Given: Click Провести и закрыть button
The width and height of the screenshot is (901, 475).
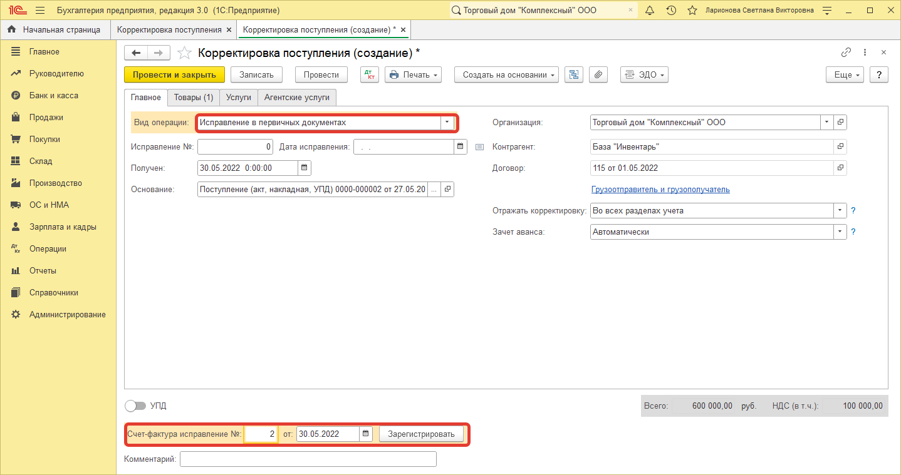Looking at the screenshot, I should [174, 74].
